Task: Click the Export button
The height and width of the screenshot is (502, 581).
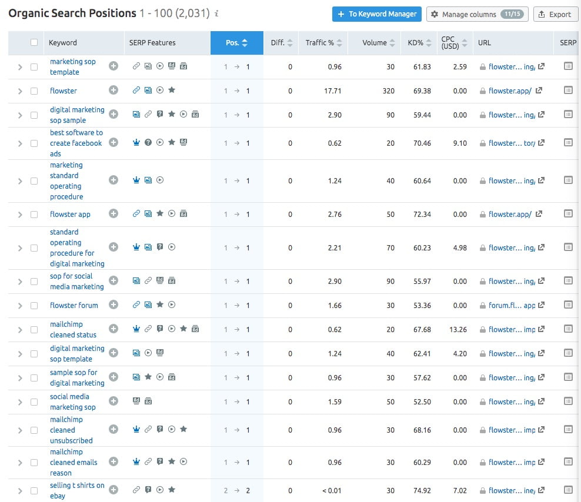Action: (555, 14)
